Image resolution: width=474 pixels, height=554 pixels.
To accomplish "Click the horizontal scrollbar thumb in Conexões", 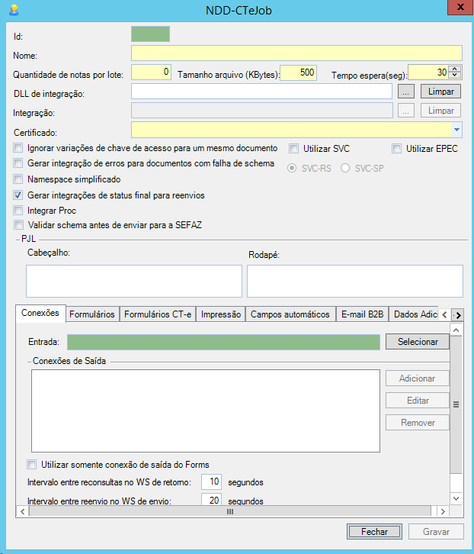I will click(x=229, y=512).
